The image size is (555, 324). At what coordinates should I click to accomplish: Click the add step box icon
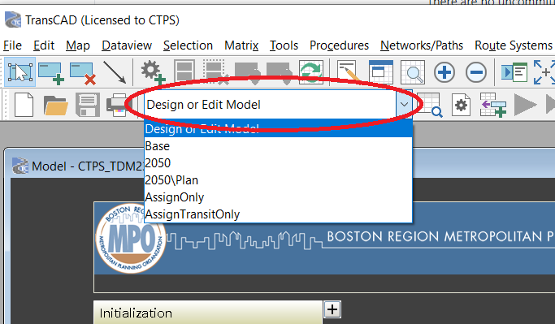pyautogui.click(x=51, y=73)
